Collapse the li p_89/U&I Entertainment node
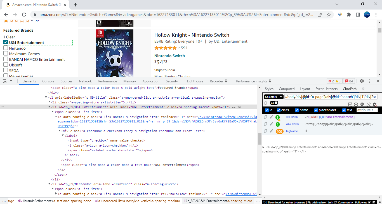The width and height of the screenshot is (382, 204). [49, 107]
